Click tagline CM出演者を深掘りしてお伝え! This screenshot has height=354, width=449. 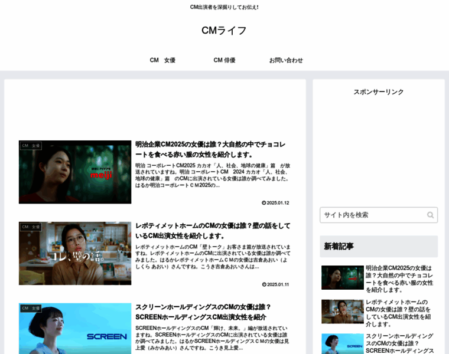(x=224, y=7)
